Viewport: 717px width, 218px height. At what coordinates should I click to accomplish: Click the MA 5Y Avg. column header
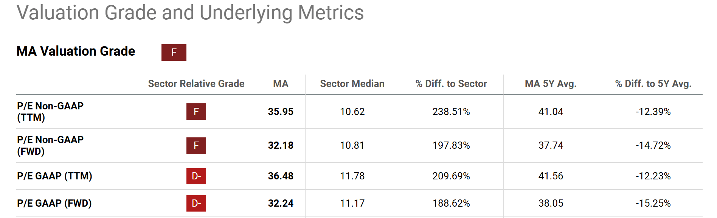pos(551,84)
